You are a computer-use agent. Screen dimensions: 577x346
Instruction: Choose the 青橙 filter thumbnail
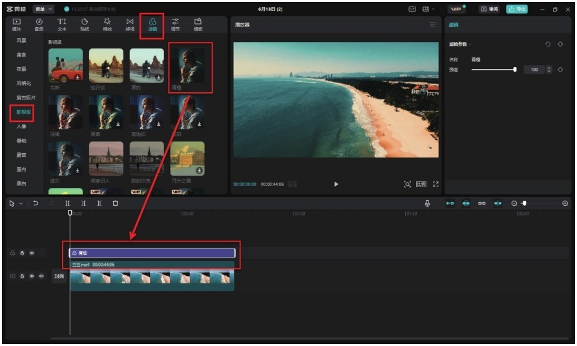187,65
